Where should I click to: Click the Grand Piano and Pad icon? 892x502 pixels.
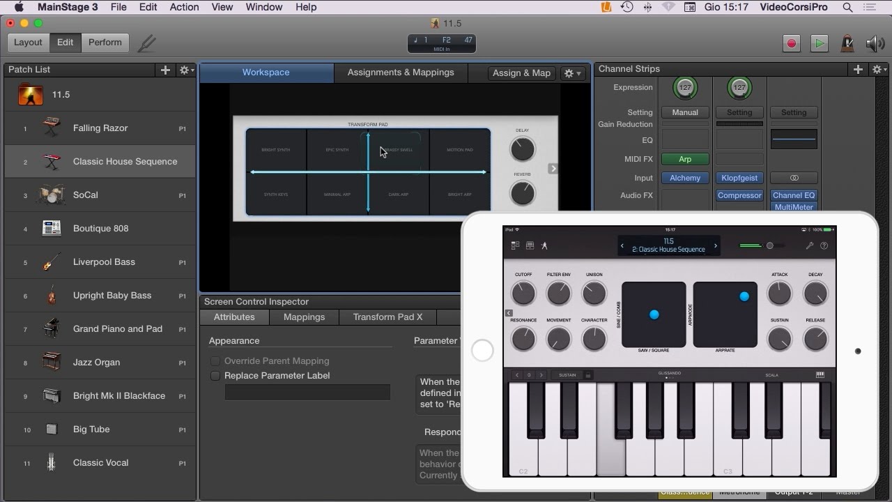pyautogui.click(x=52, y=328)
